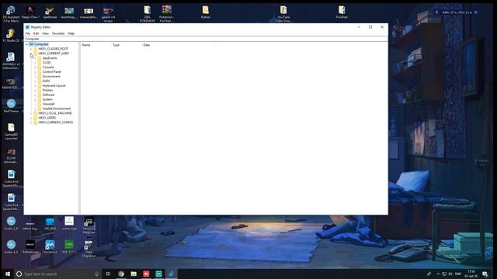Open the Windows Start menu
This screenshot has width=497, height=279.
(8, 274)
